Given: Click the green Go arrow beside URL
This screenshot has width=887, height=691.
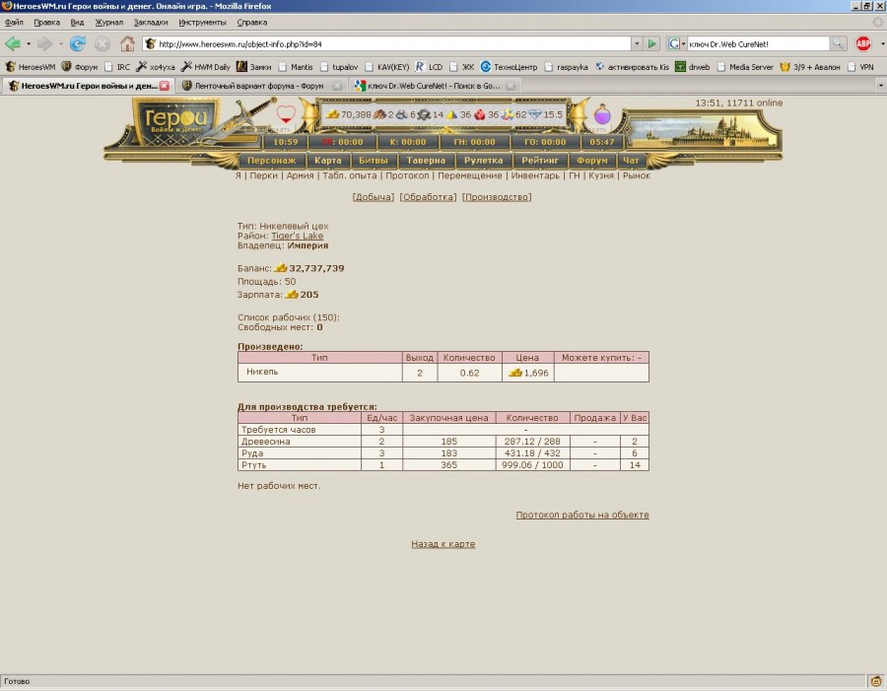Looking at the screenshot, I should click(x=652, y=43).
